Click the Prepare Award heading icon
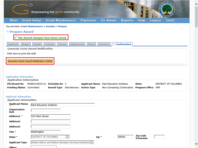The height and width of the screenshot is (148, 198). tap(7, 32)
